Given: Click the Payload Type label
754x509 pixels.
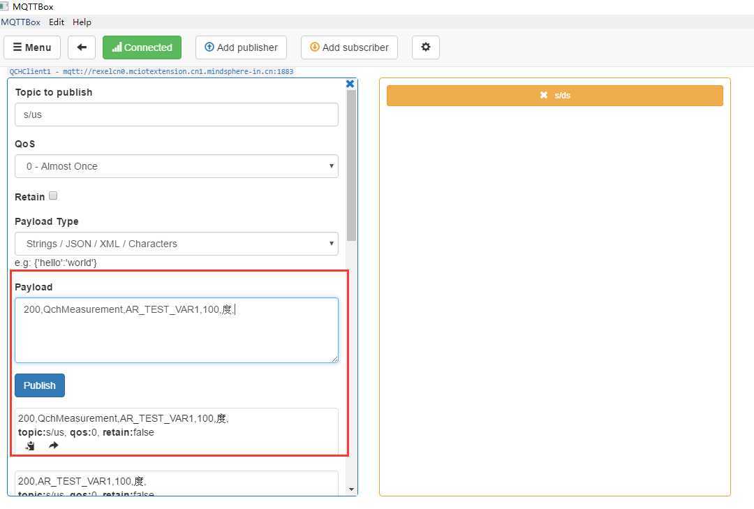Looking at the screenshot, I should (47, 222).
